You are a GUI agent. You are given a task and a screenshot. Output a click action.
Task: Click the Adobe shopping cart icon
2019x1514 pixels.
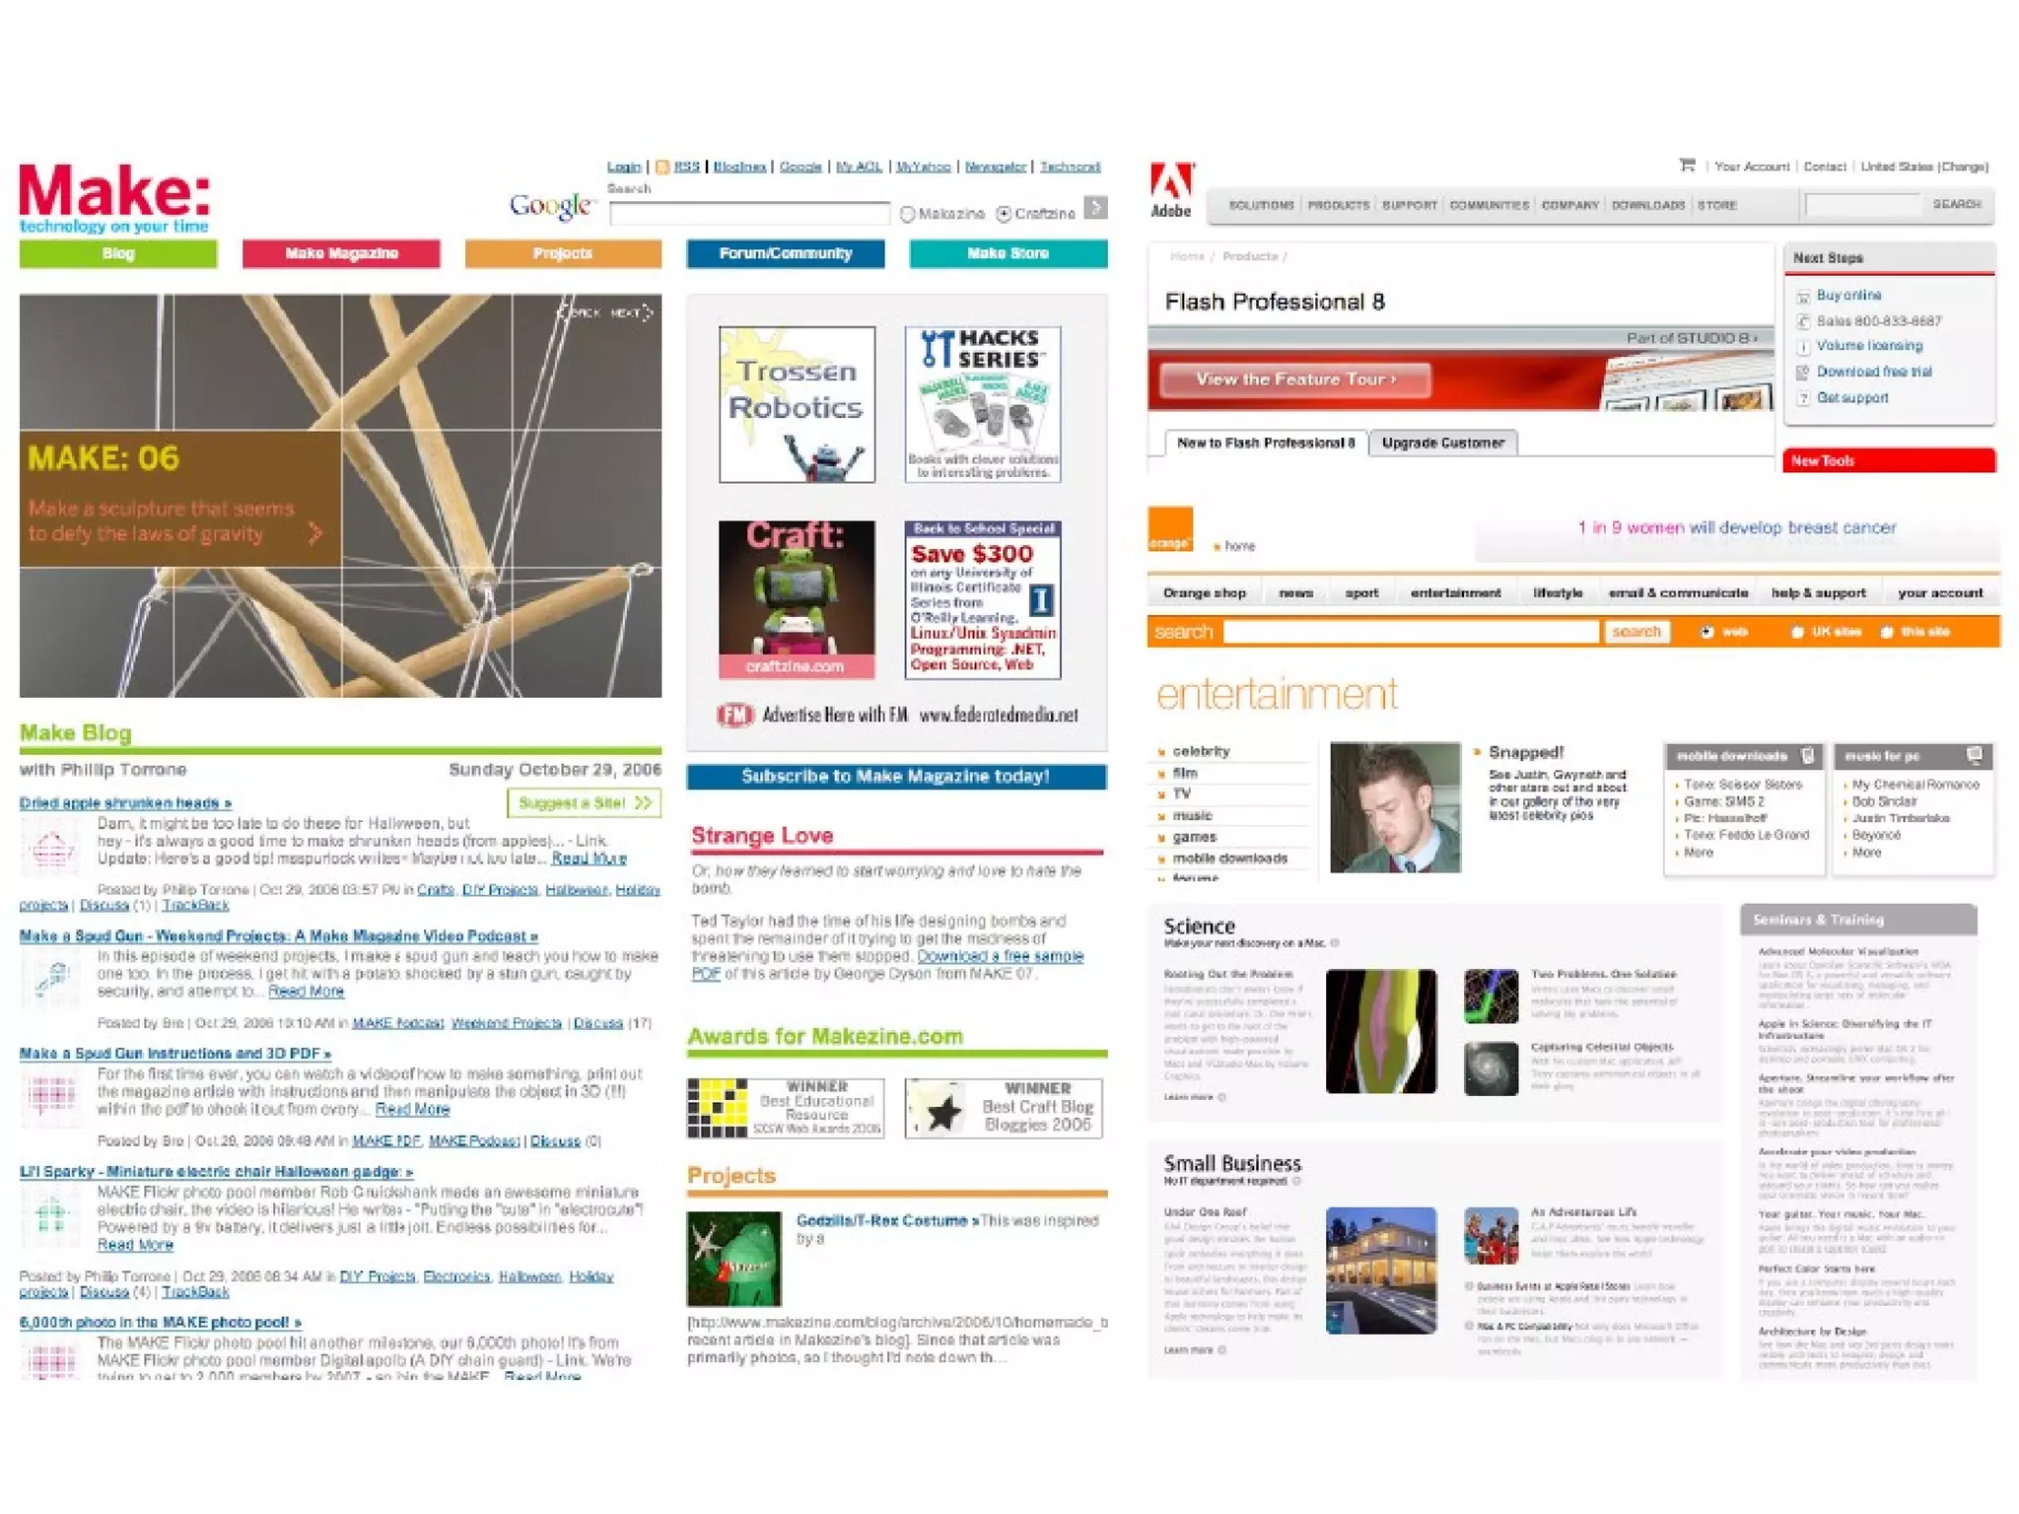pos(1687,166)
